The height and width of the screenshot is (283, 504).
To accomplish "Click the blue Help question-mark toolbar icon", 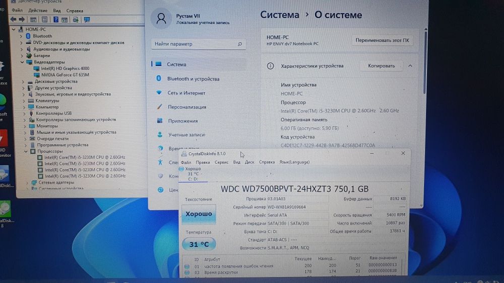I will pos(56,20).
